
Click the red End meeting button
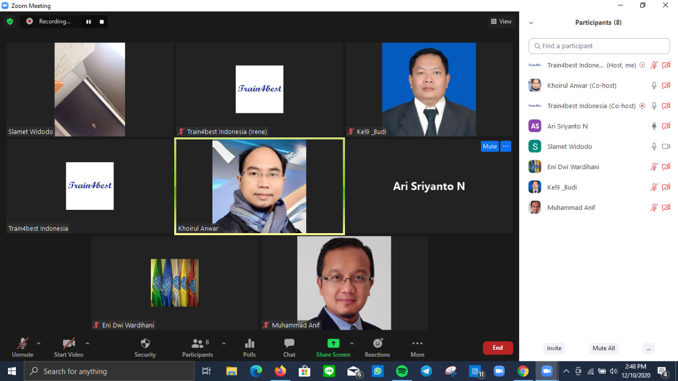point(497,348)
